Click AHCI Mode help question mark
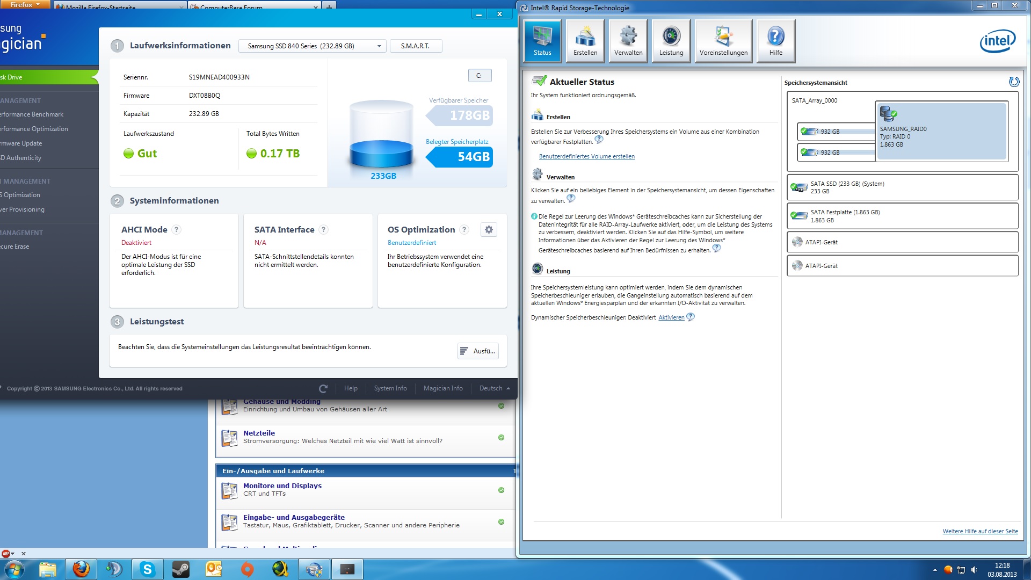 click(176, 230)
